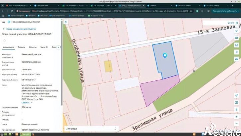The image size is (241, 136).
Task: Click cadastral number 61:44:0081017:268 value
Action: (31, 74)
